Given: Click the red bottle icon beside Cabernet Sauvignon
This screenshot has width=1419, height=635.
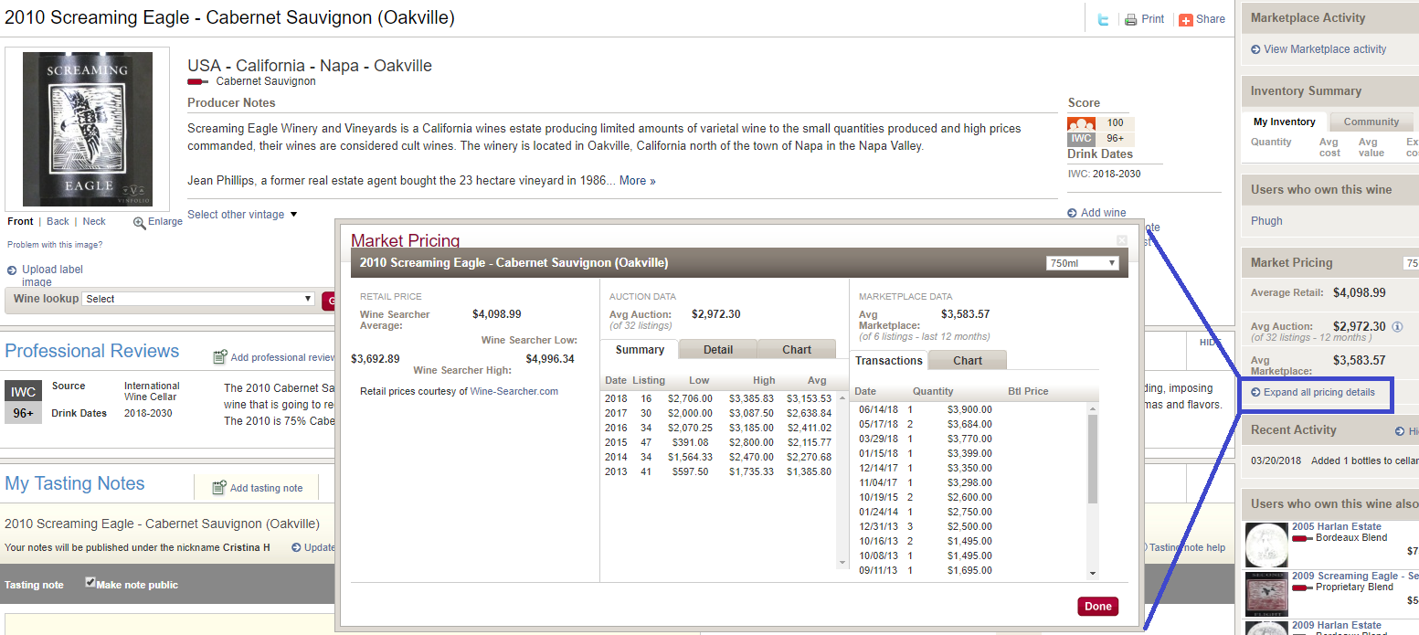Looking at the screenshot, I should click(198, 81).
